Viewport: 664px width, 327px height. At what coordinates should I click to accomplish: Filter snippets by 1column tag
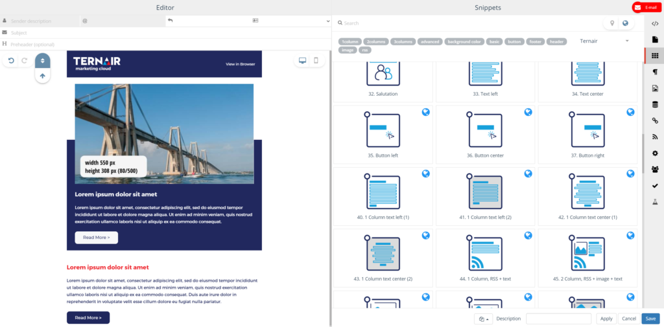350,41
